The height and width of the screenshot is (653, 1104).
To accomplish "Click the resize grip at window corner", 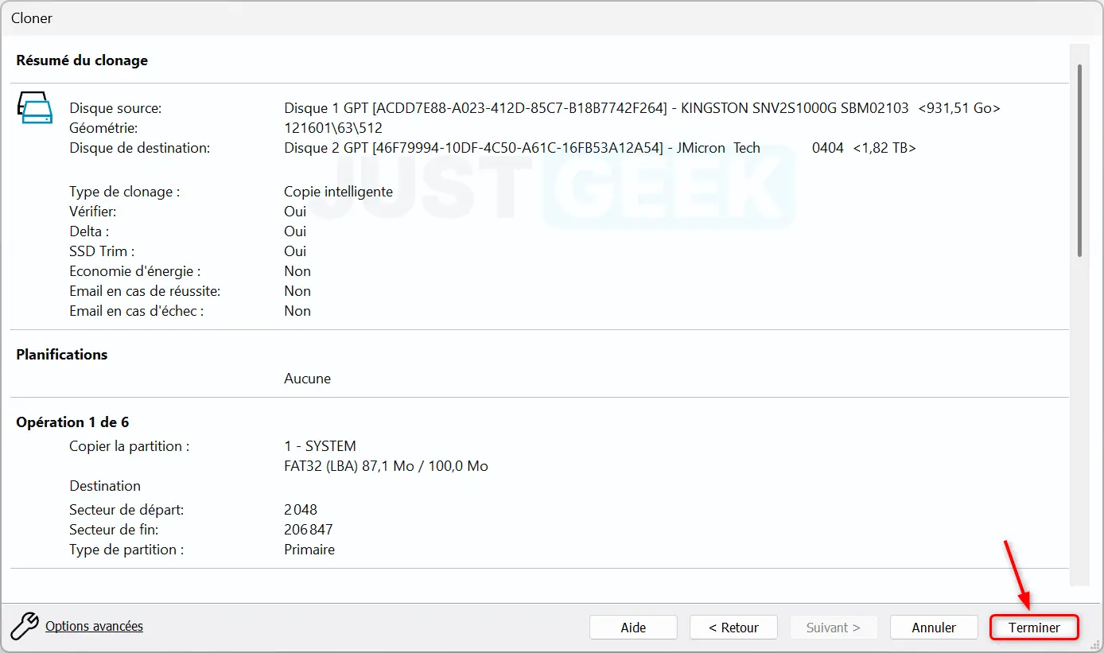I will [1095, 645].
